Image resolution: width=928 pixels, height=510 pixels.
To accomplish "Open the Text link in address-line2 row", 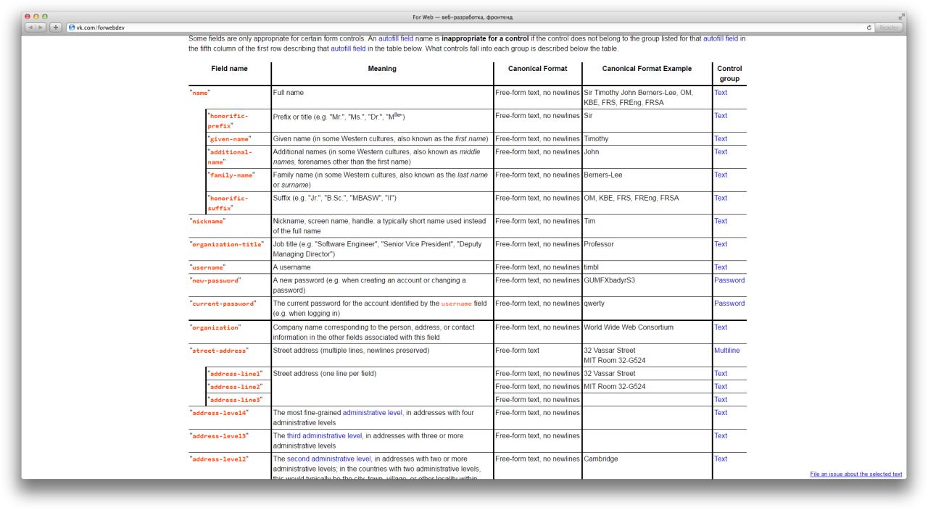I will pyautogui.click(x=720, y=387).
